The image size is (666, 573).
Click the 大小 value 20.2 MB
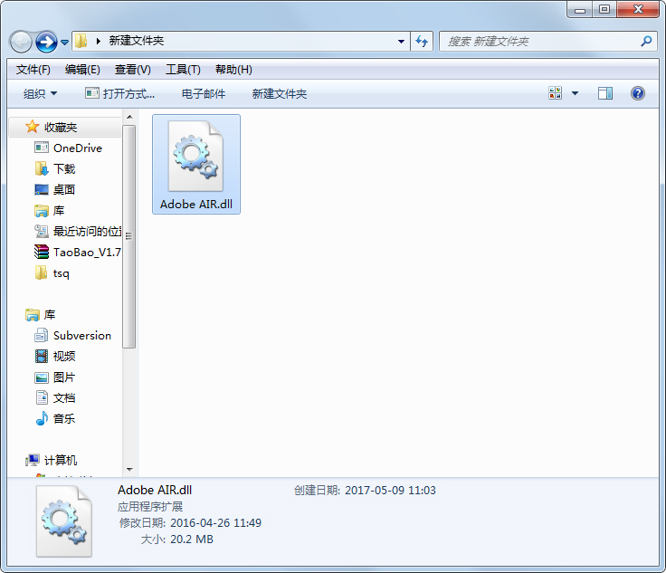click(x=192, y=540)
